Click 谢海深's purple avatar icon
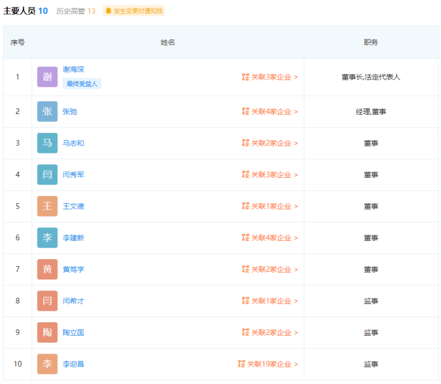Screen dimensions: 441x384 point(47,77)
